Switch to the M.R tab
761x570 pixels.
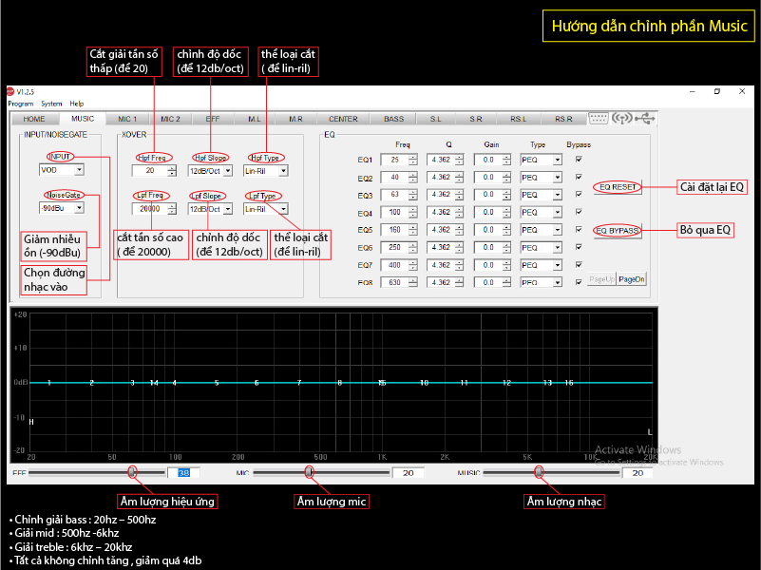[x=295, y=119]
